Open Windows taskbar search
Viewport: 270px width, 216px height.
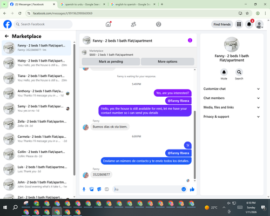[x=15, y=207]
